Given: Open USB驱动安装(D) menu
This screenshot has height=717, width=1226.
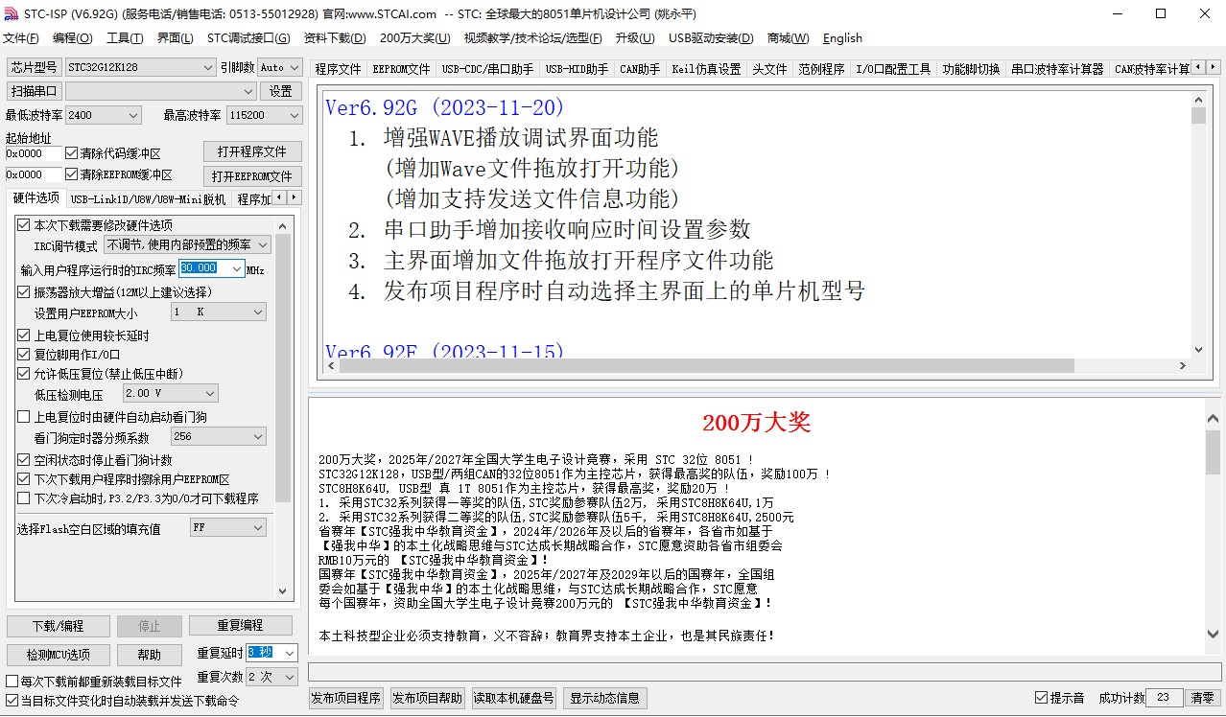Looking at the screenshot, I should (711, 38).
